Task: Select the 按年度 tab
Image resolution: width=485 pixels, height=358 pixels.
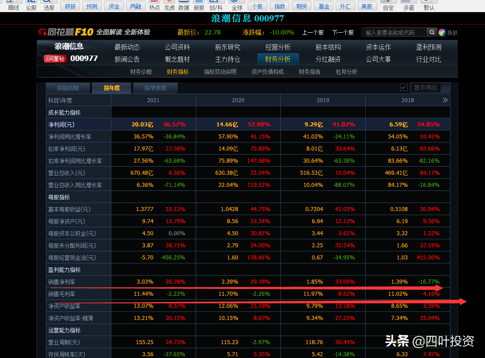Action: (x=112, y=88)
